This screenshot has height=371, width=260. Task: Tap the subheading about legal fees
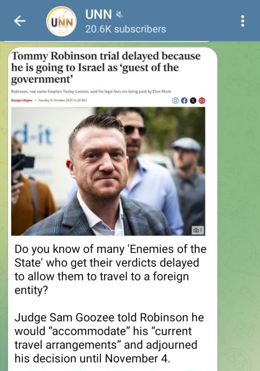[x=91, y=91]
